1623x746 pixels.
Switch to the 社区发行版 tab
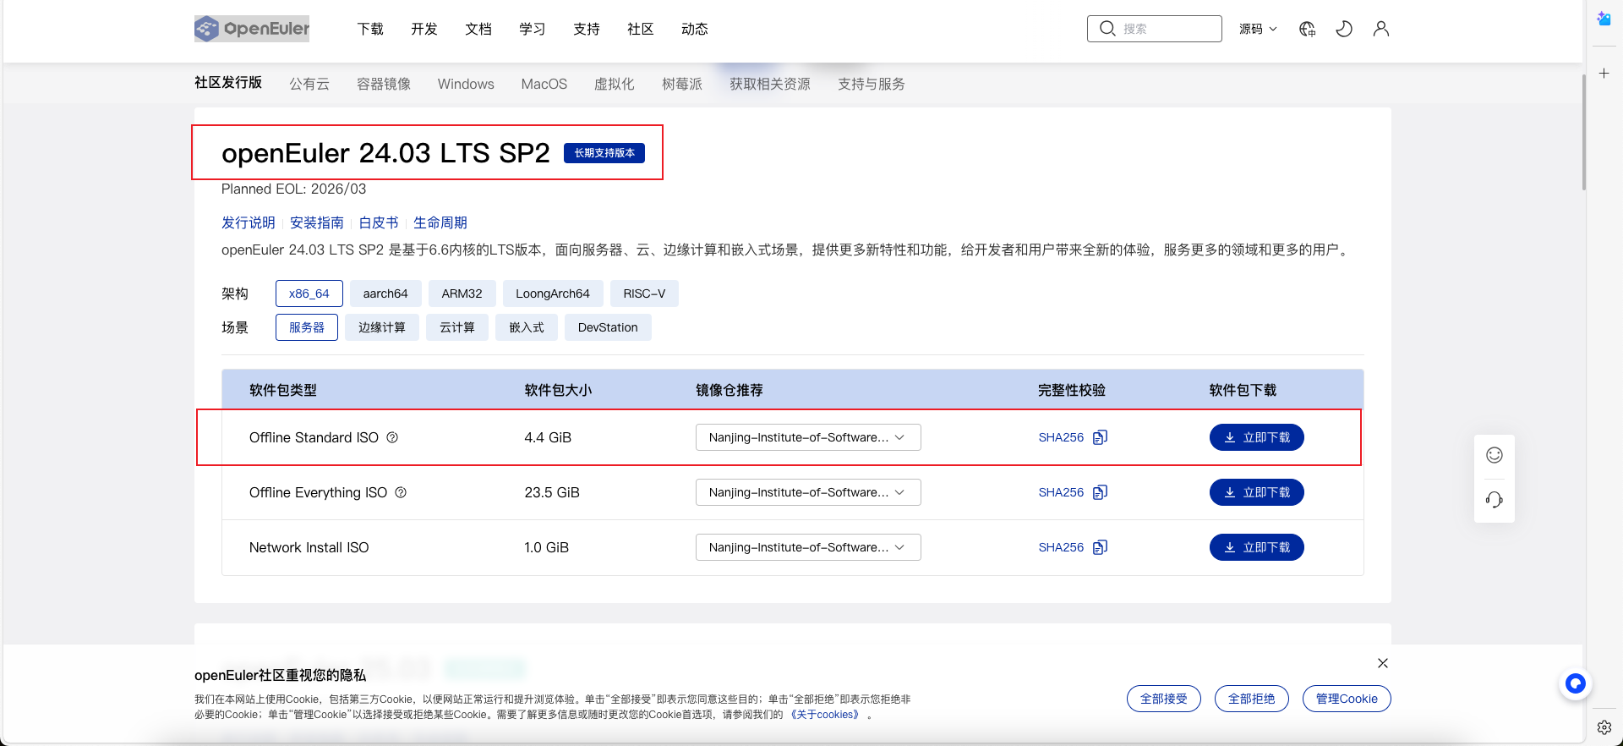228,83
